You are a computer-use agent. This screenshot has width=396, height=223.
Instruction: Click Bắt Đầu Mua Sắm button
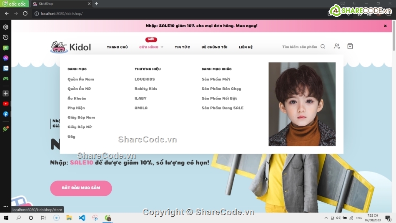(81, 188)
